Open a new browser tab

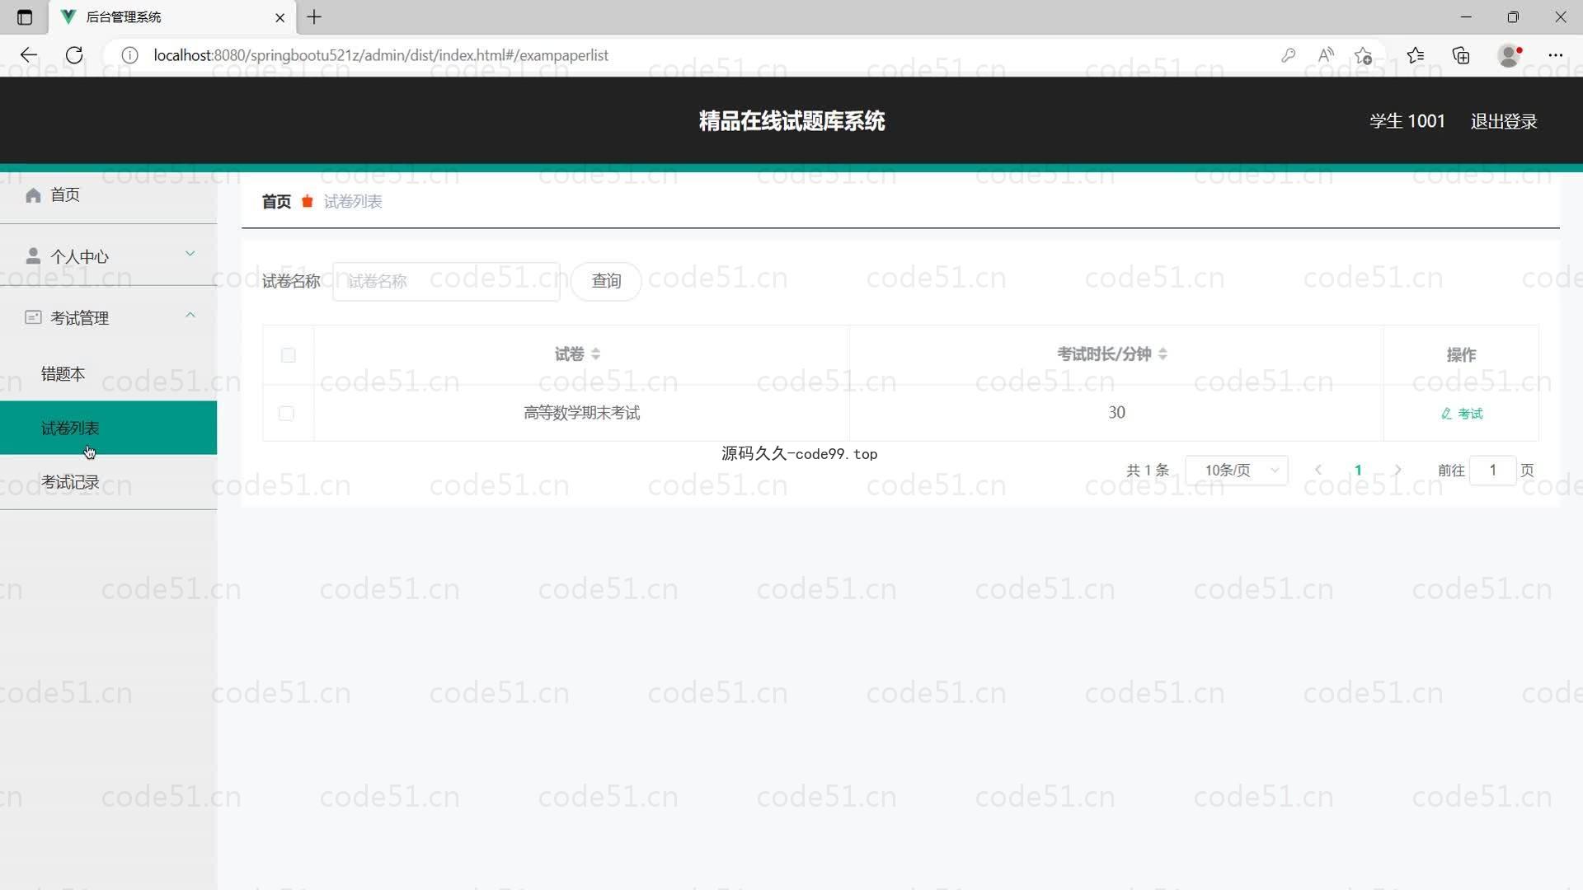[x=314, y=16]
